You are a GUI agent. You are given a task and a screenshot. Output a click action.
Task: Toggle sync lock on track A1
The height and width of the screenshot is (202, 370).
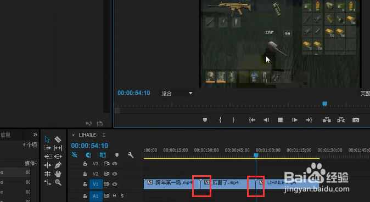(x=106, y=196)
